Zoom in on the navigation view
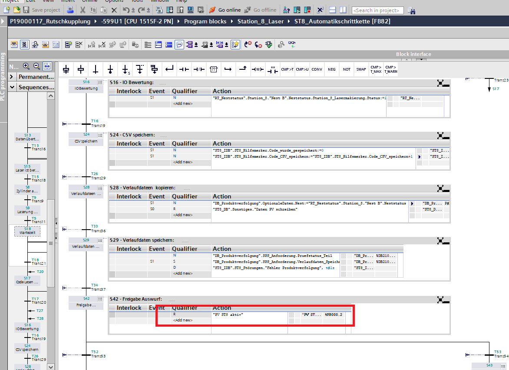 click(x=26, y=66)
